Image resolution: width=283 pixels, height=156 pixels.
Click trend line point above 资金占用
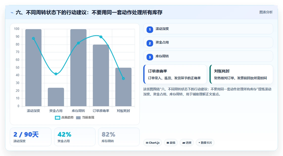(56, 74)
